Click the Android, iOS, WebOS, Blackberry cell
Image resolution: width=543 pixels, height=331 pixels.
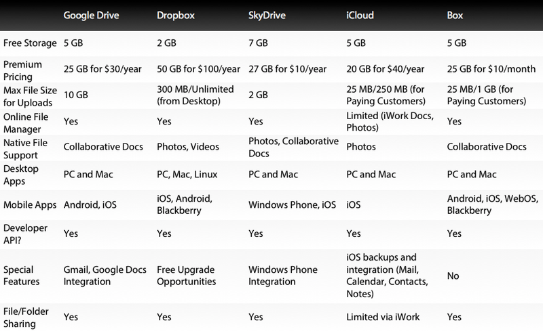(493, 204)
